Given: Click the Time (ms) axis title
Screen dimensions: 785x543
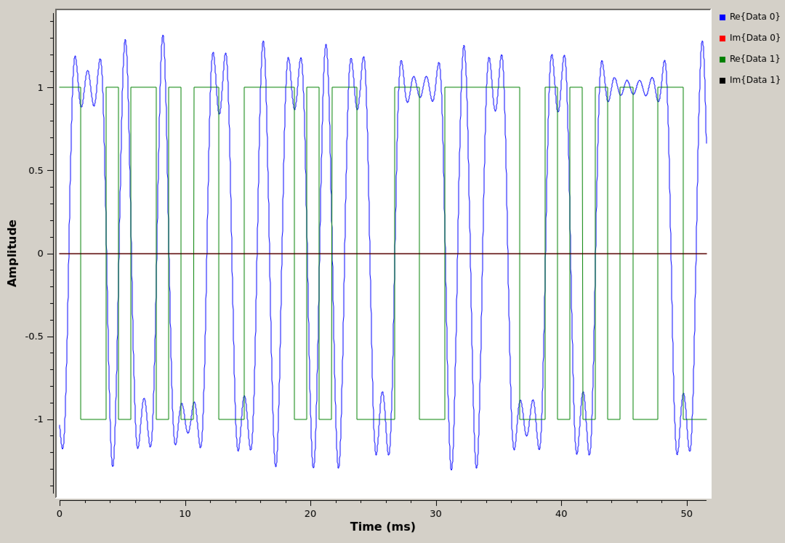Looking at the screenshot, I should (x=383, y=527).
